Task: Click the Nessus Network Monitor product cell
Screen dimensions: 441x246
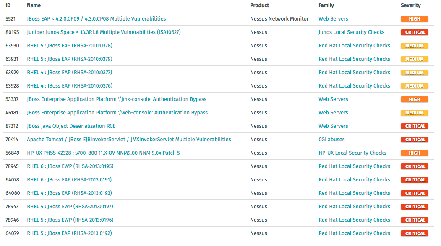Action: 279,19
